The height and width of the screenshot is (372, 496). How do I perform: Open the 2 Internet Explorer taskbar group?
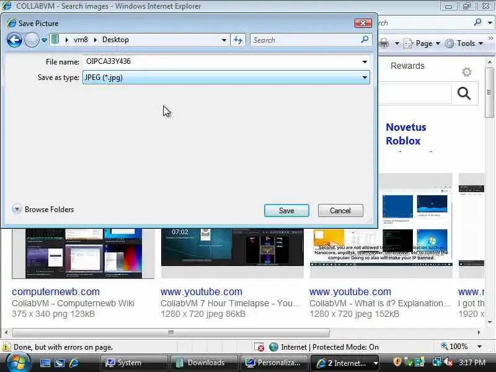tap(345, 363)
